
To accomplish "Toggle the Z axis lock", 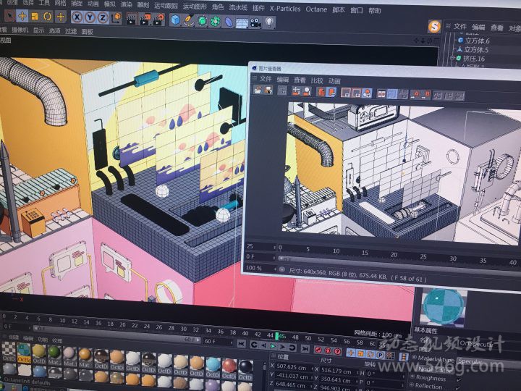I will [x=103, y=17].
